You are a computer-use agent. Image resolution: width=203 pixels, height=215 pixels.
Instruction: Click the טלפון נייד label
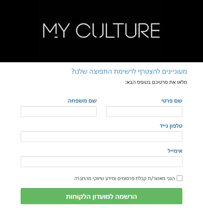(x=171, y=126)
